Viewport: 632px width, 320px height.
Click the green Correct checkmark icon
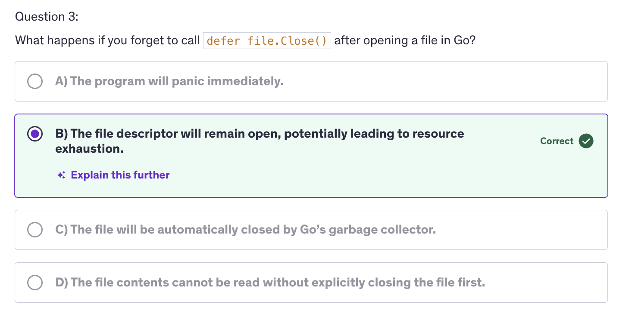click(x=586, y=141)
